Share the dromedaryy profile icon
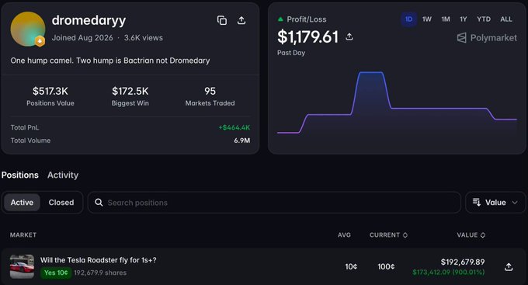Viewport: 528px width, 285px height. click(241, 20)
